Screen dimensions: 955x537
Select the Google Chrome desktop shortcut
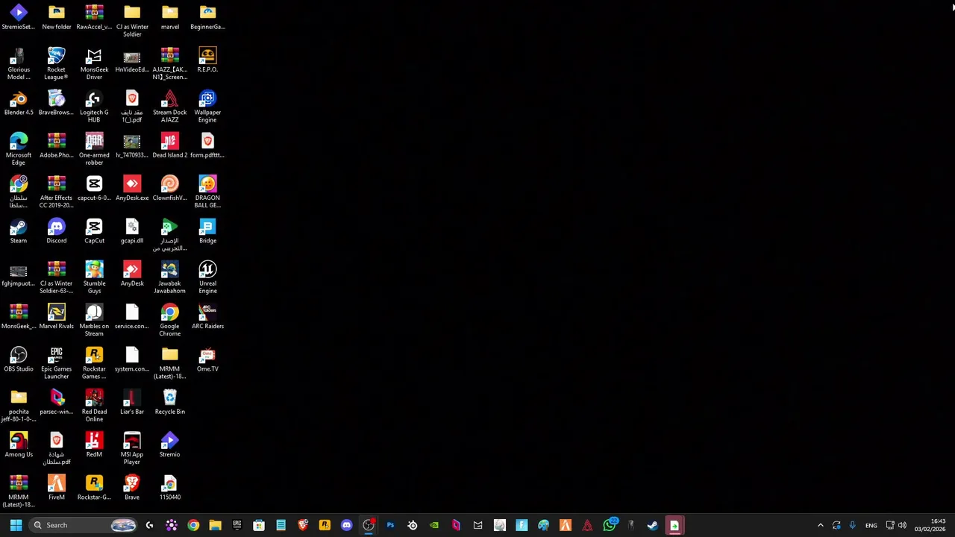[169, 321]
